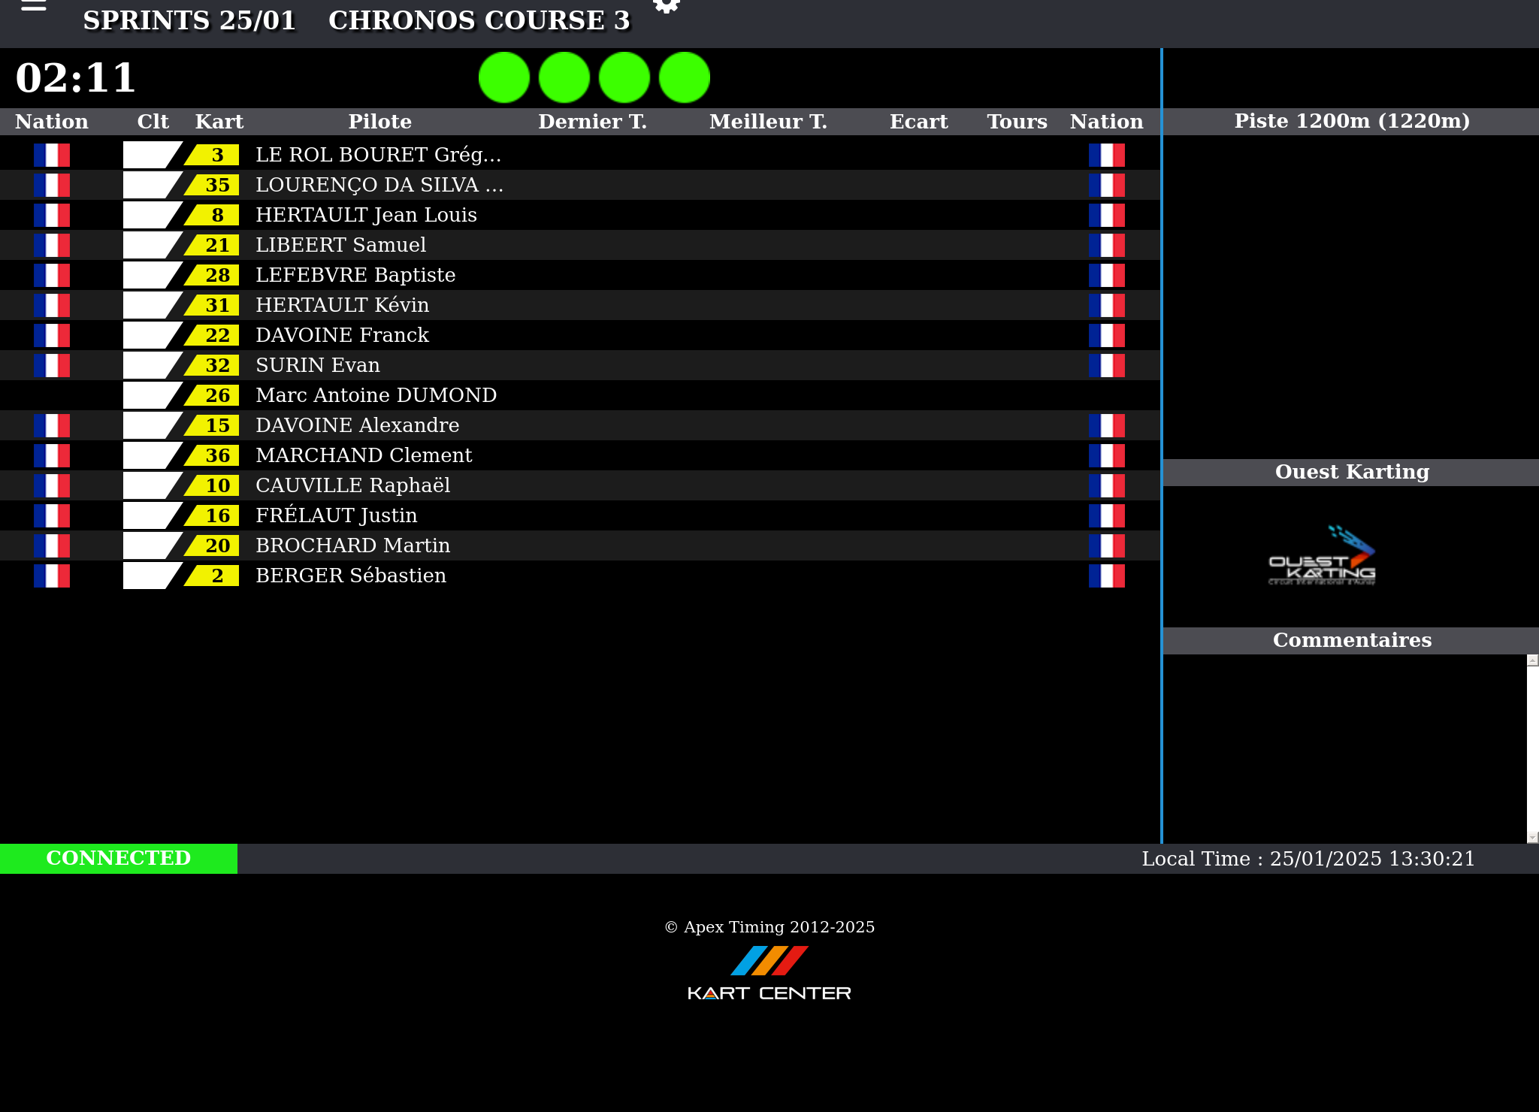
Task: Click yellow kart number 26 badge
Action: tap(213, 395)
